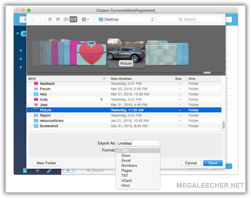
Task: Switch to list view in toolbar
Action: pos(58,19)
